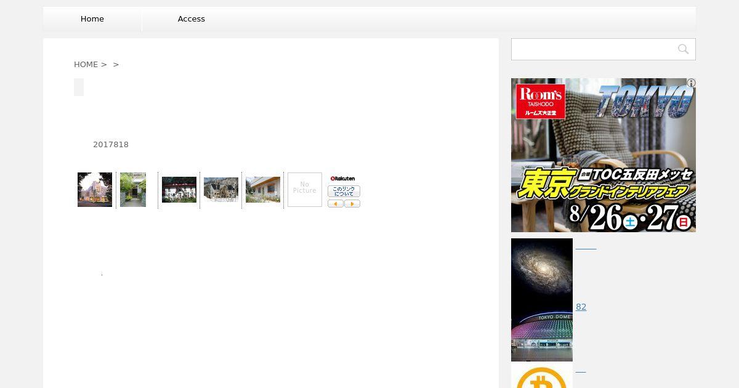739x388 pixels.
Task: Open the galaxy image in sidebar
Action: [x=542, y=269]
